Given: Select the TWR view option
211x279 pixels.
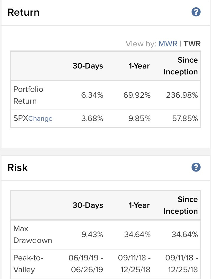Looking at the screenshot, I should (192, 44).
